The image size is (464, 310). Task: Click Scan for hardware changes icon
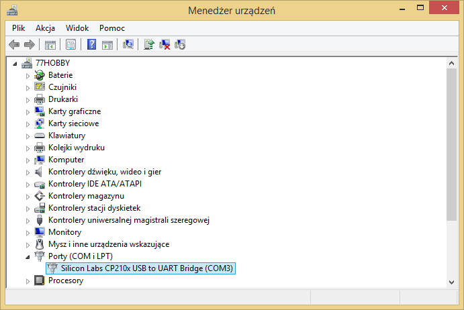[128, 45]
